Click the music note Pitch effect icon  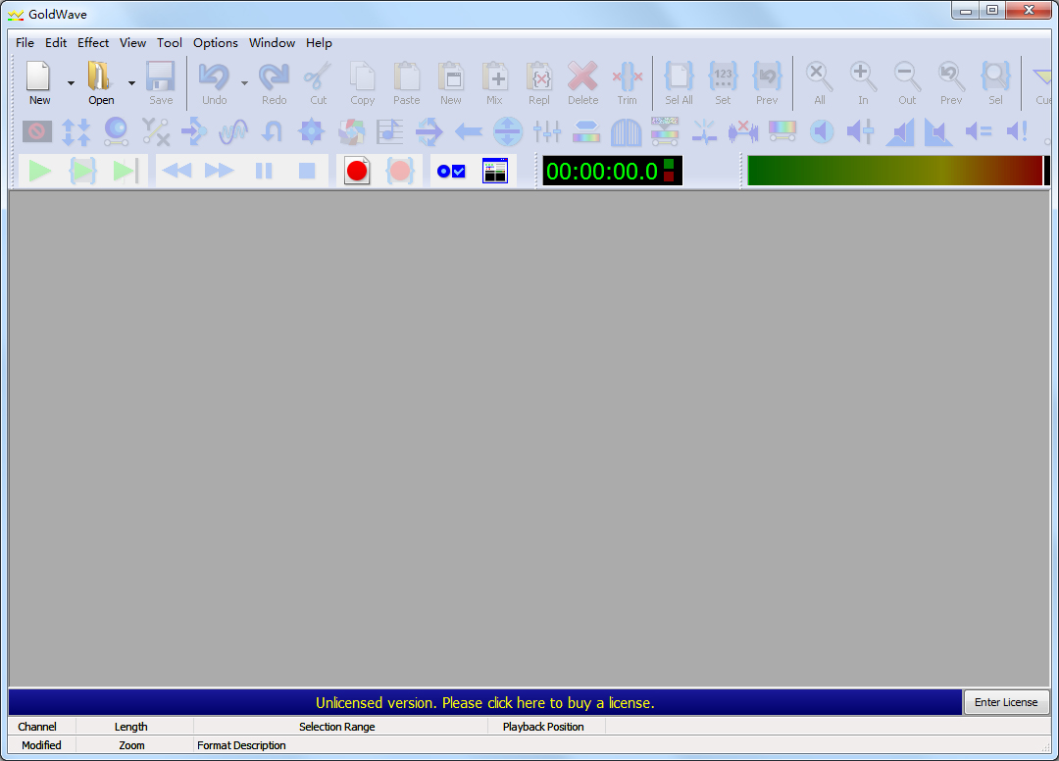click(389, 131)
